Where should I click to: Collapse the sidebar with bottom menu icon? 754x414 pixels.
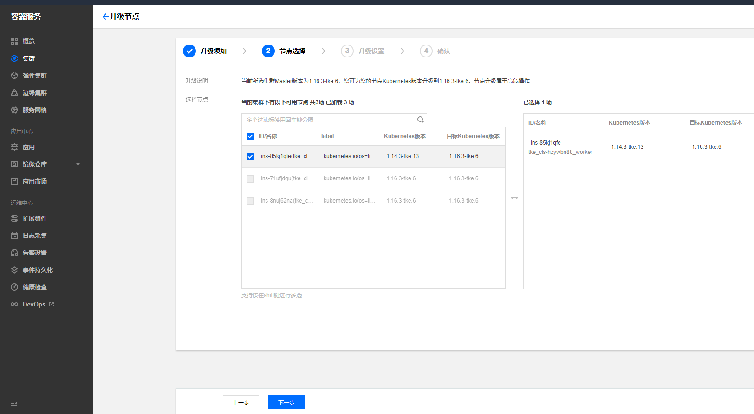tap(14, 403)
